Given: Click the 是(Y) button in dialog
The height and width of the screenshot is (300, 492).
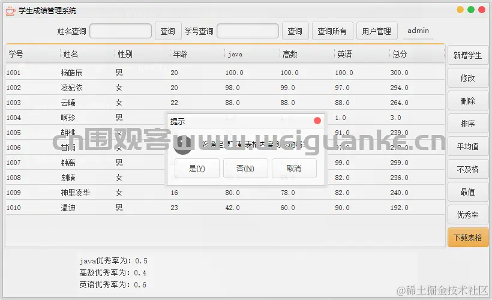Looking at the screenshot, I should (x=197, y=169).
